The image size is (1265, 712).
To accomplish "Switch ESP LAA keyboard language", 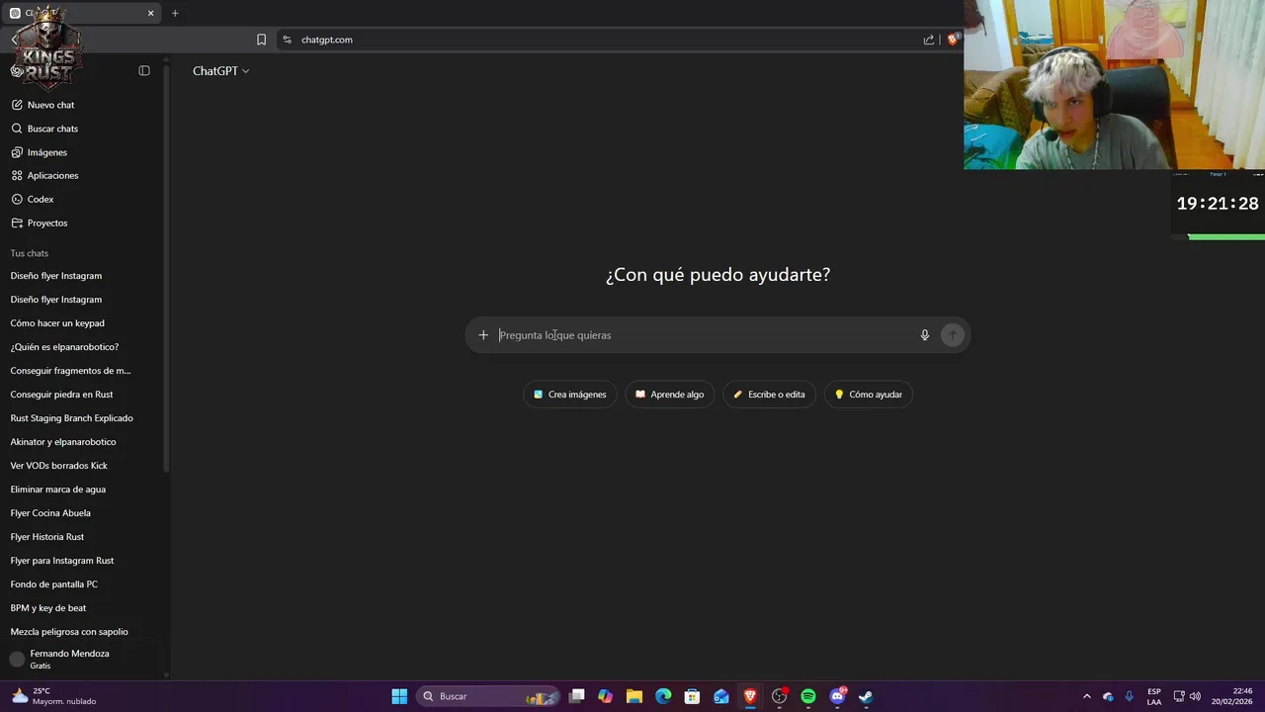I will coord(1154,696).
